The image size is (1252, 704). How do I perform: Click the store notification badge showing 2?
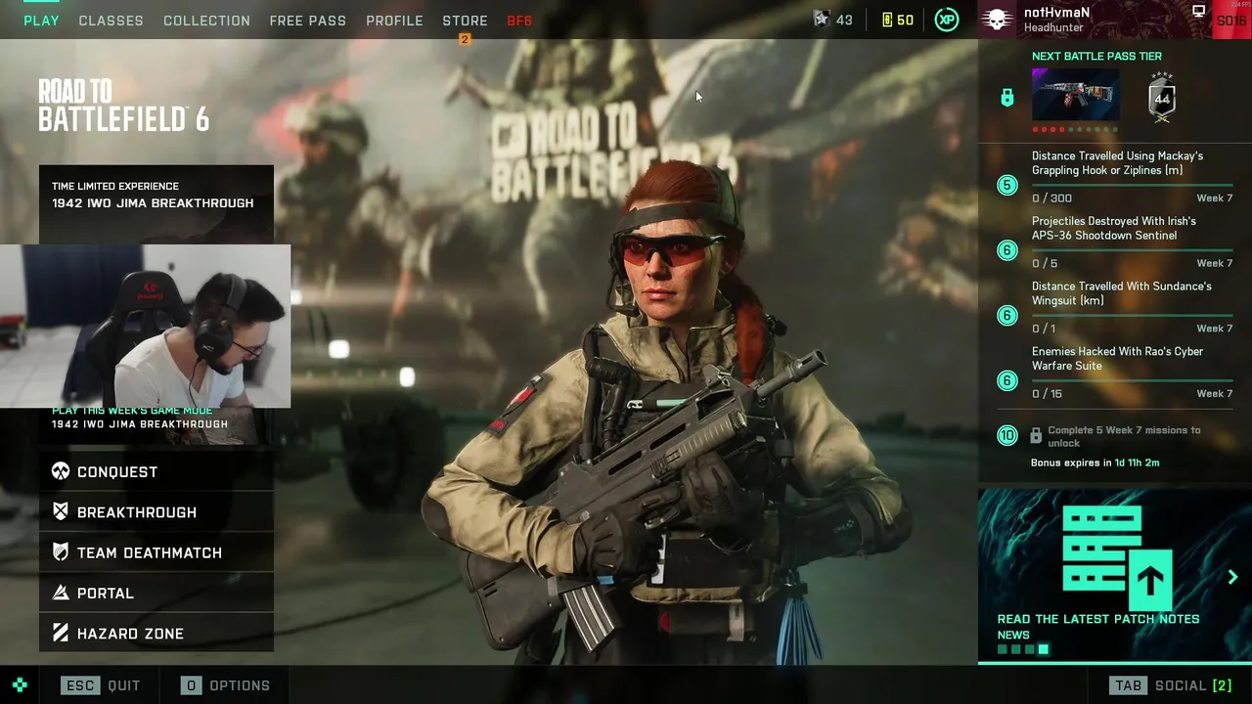[x=465, y=39]
